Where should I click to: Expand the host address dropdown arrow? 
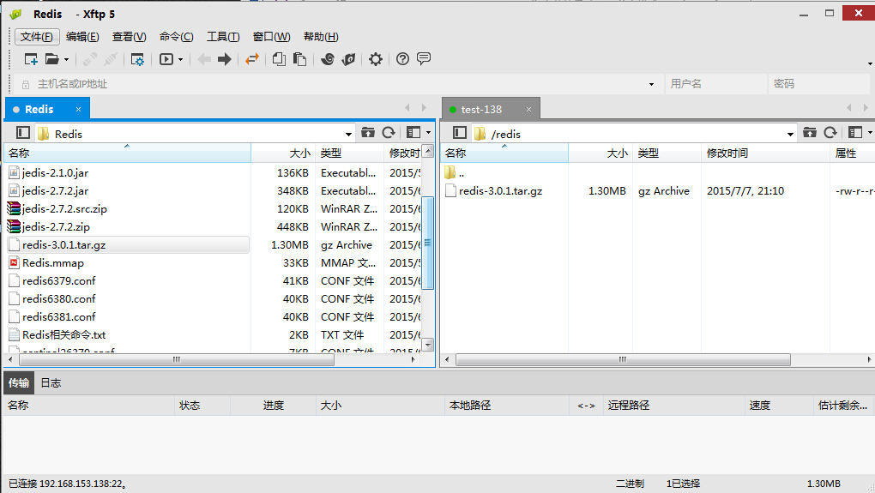click(x=651, y=84)
